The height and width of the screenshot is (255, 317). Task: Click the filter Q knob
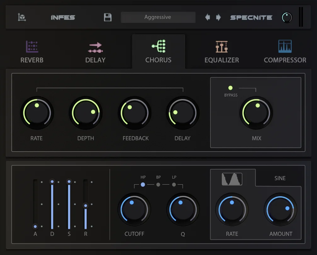pos(183,209)
